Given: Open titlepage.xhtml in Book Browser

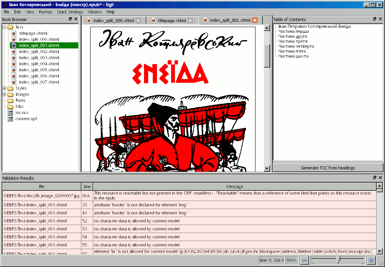Looking at the screenshot, I should 33,33.
